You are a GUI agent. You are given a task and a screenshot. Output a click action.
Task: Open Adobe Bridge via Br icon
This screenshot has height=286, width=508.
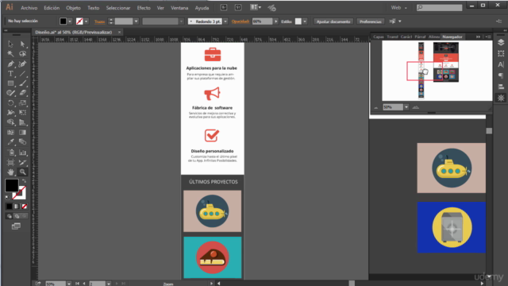tap(224, 7)
